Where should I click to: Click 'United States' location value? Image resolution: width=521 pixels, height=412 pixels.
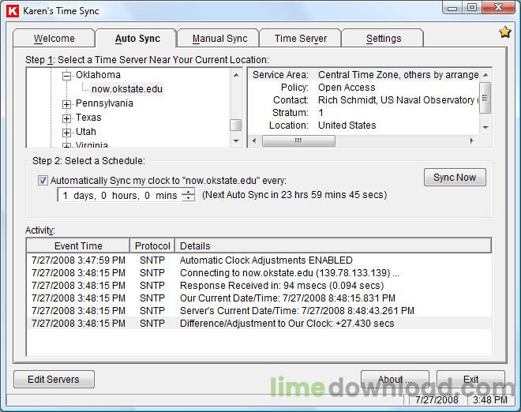pyautogui.click(x=347, y=125)
